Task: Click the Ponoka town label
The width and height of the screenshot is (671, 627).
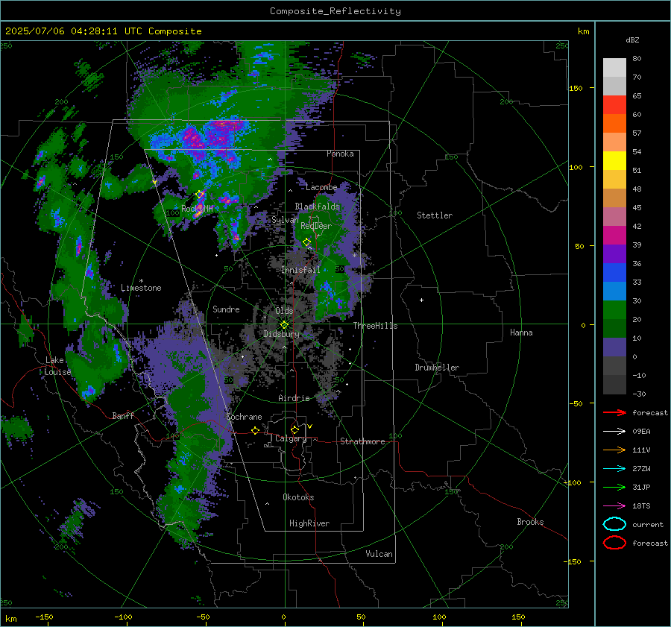Action: (x=340, y=154)
